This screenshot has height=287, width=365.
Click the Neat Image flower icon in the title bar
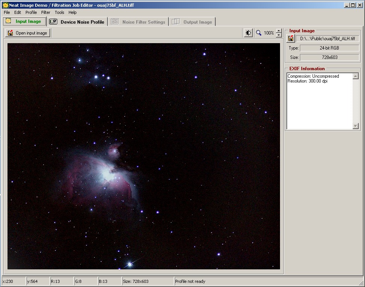pyautogui.click(x=5, y=5)
